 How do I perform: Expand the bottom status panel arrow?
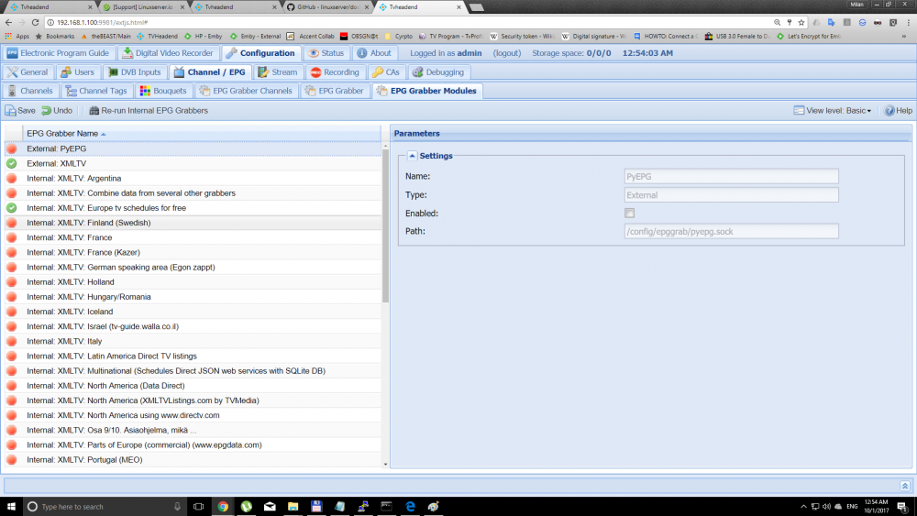point(905,486)
